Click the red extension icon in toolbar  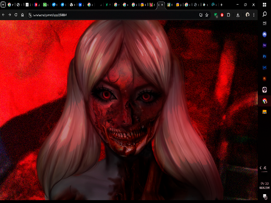click(222, 15)
